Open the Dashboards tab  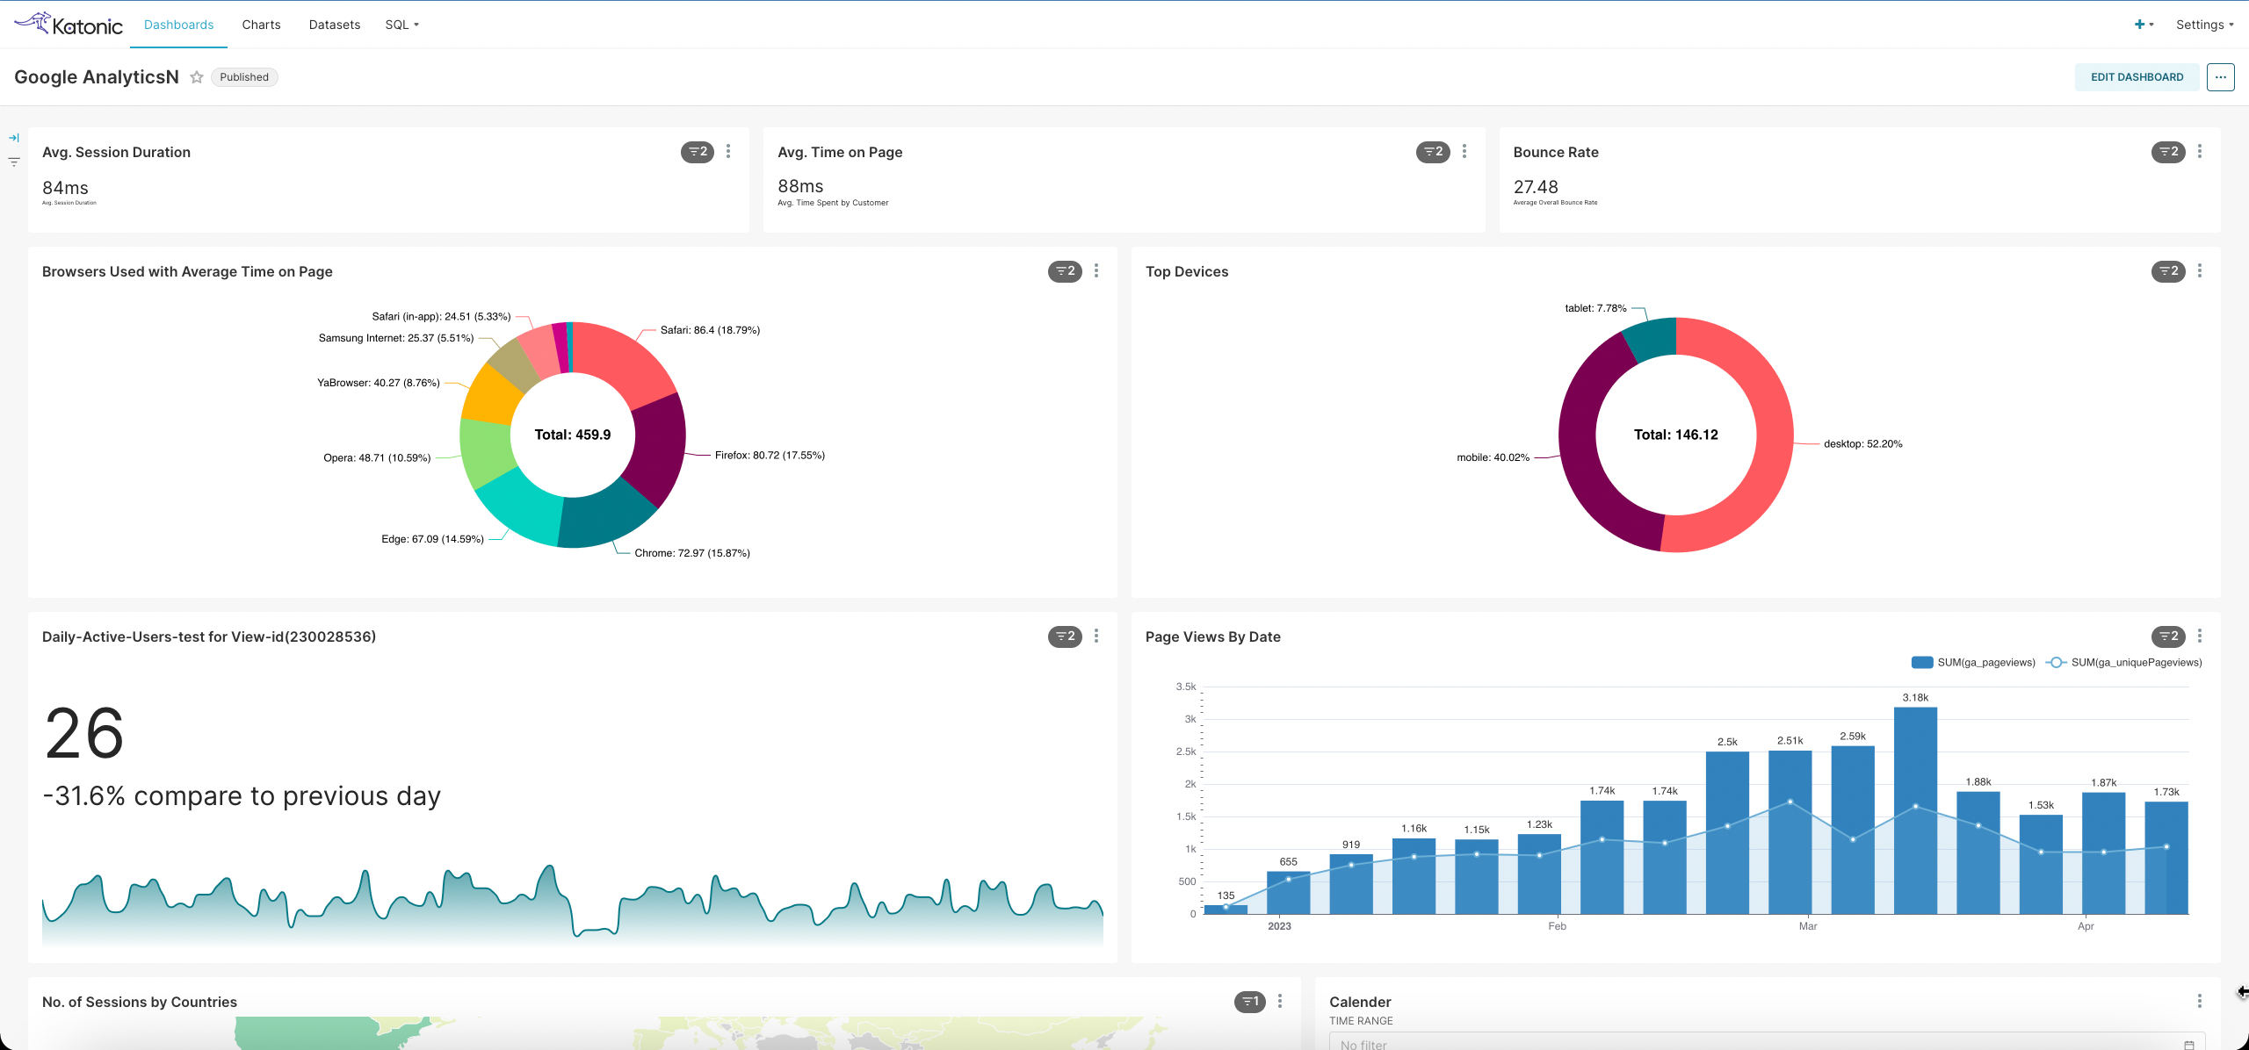point(178,25)
